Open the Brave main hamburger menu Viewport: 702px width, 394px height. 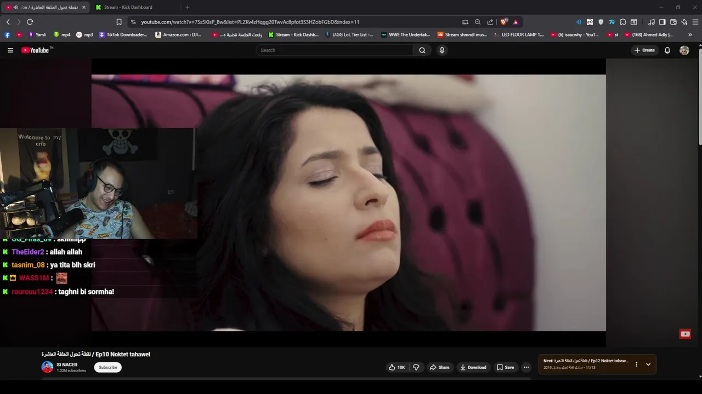pyautogui.click(x=695, y=22)
